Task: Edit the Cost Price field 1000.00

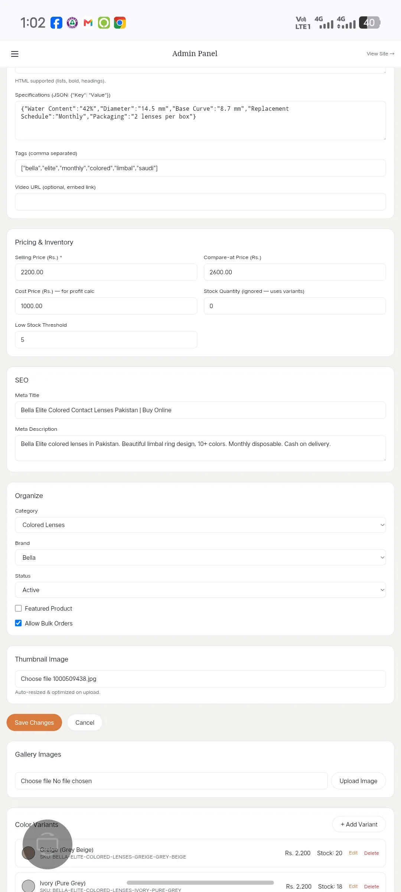Action: (106, 306)
